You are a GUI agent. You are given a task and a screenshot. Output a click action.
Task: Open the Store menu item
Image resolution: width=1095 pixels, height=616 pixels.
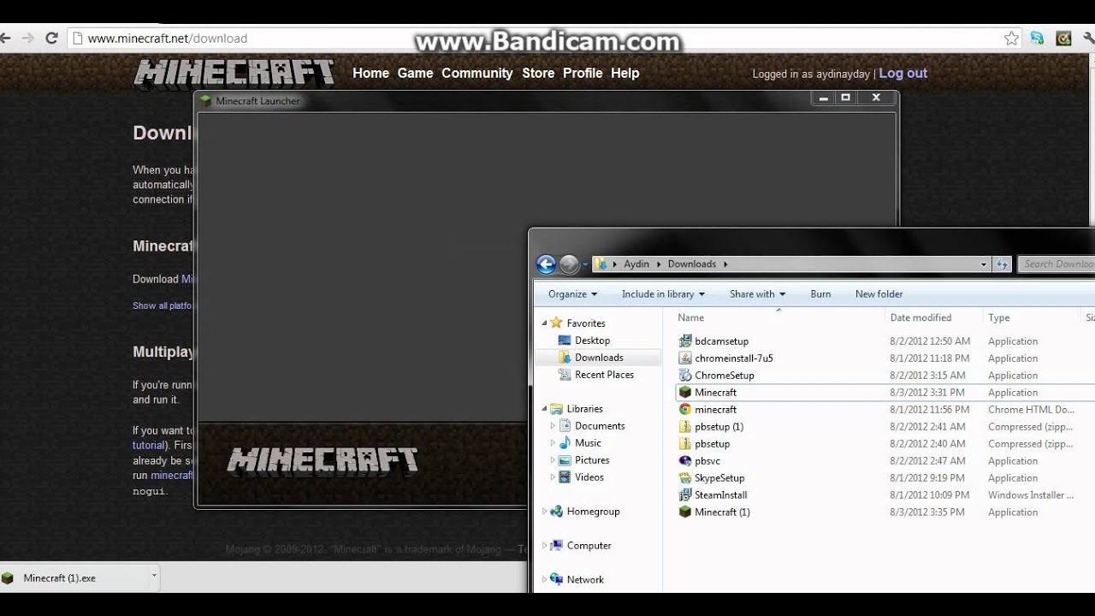[538, 74]
